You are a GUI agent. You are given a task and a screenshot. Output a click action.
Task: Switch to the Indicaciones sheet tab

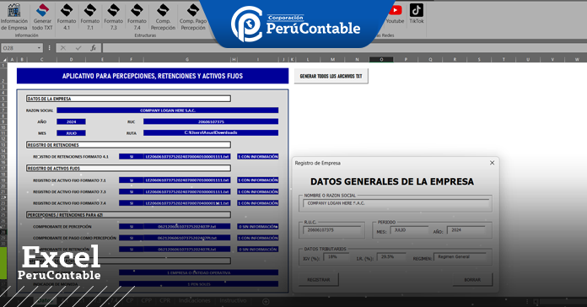[x=194, y=300]
